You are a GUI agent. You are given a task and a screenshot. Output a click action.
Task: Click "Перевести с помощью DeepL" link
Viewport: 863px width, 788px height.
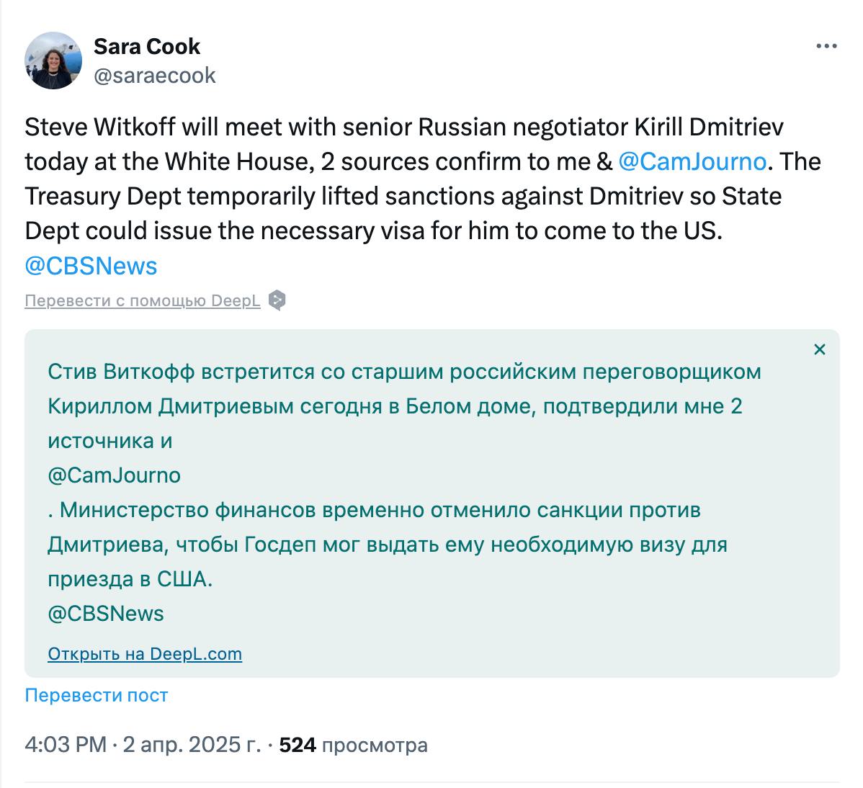143,301
